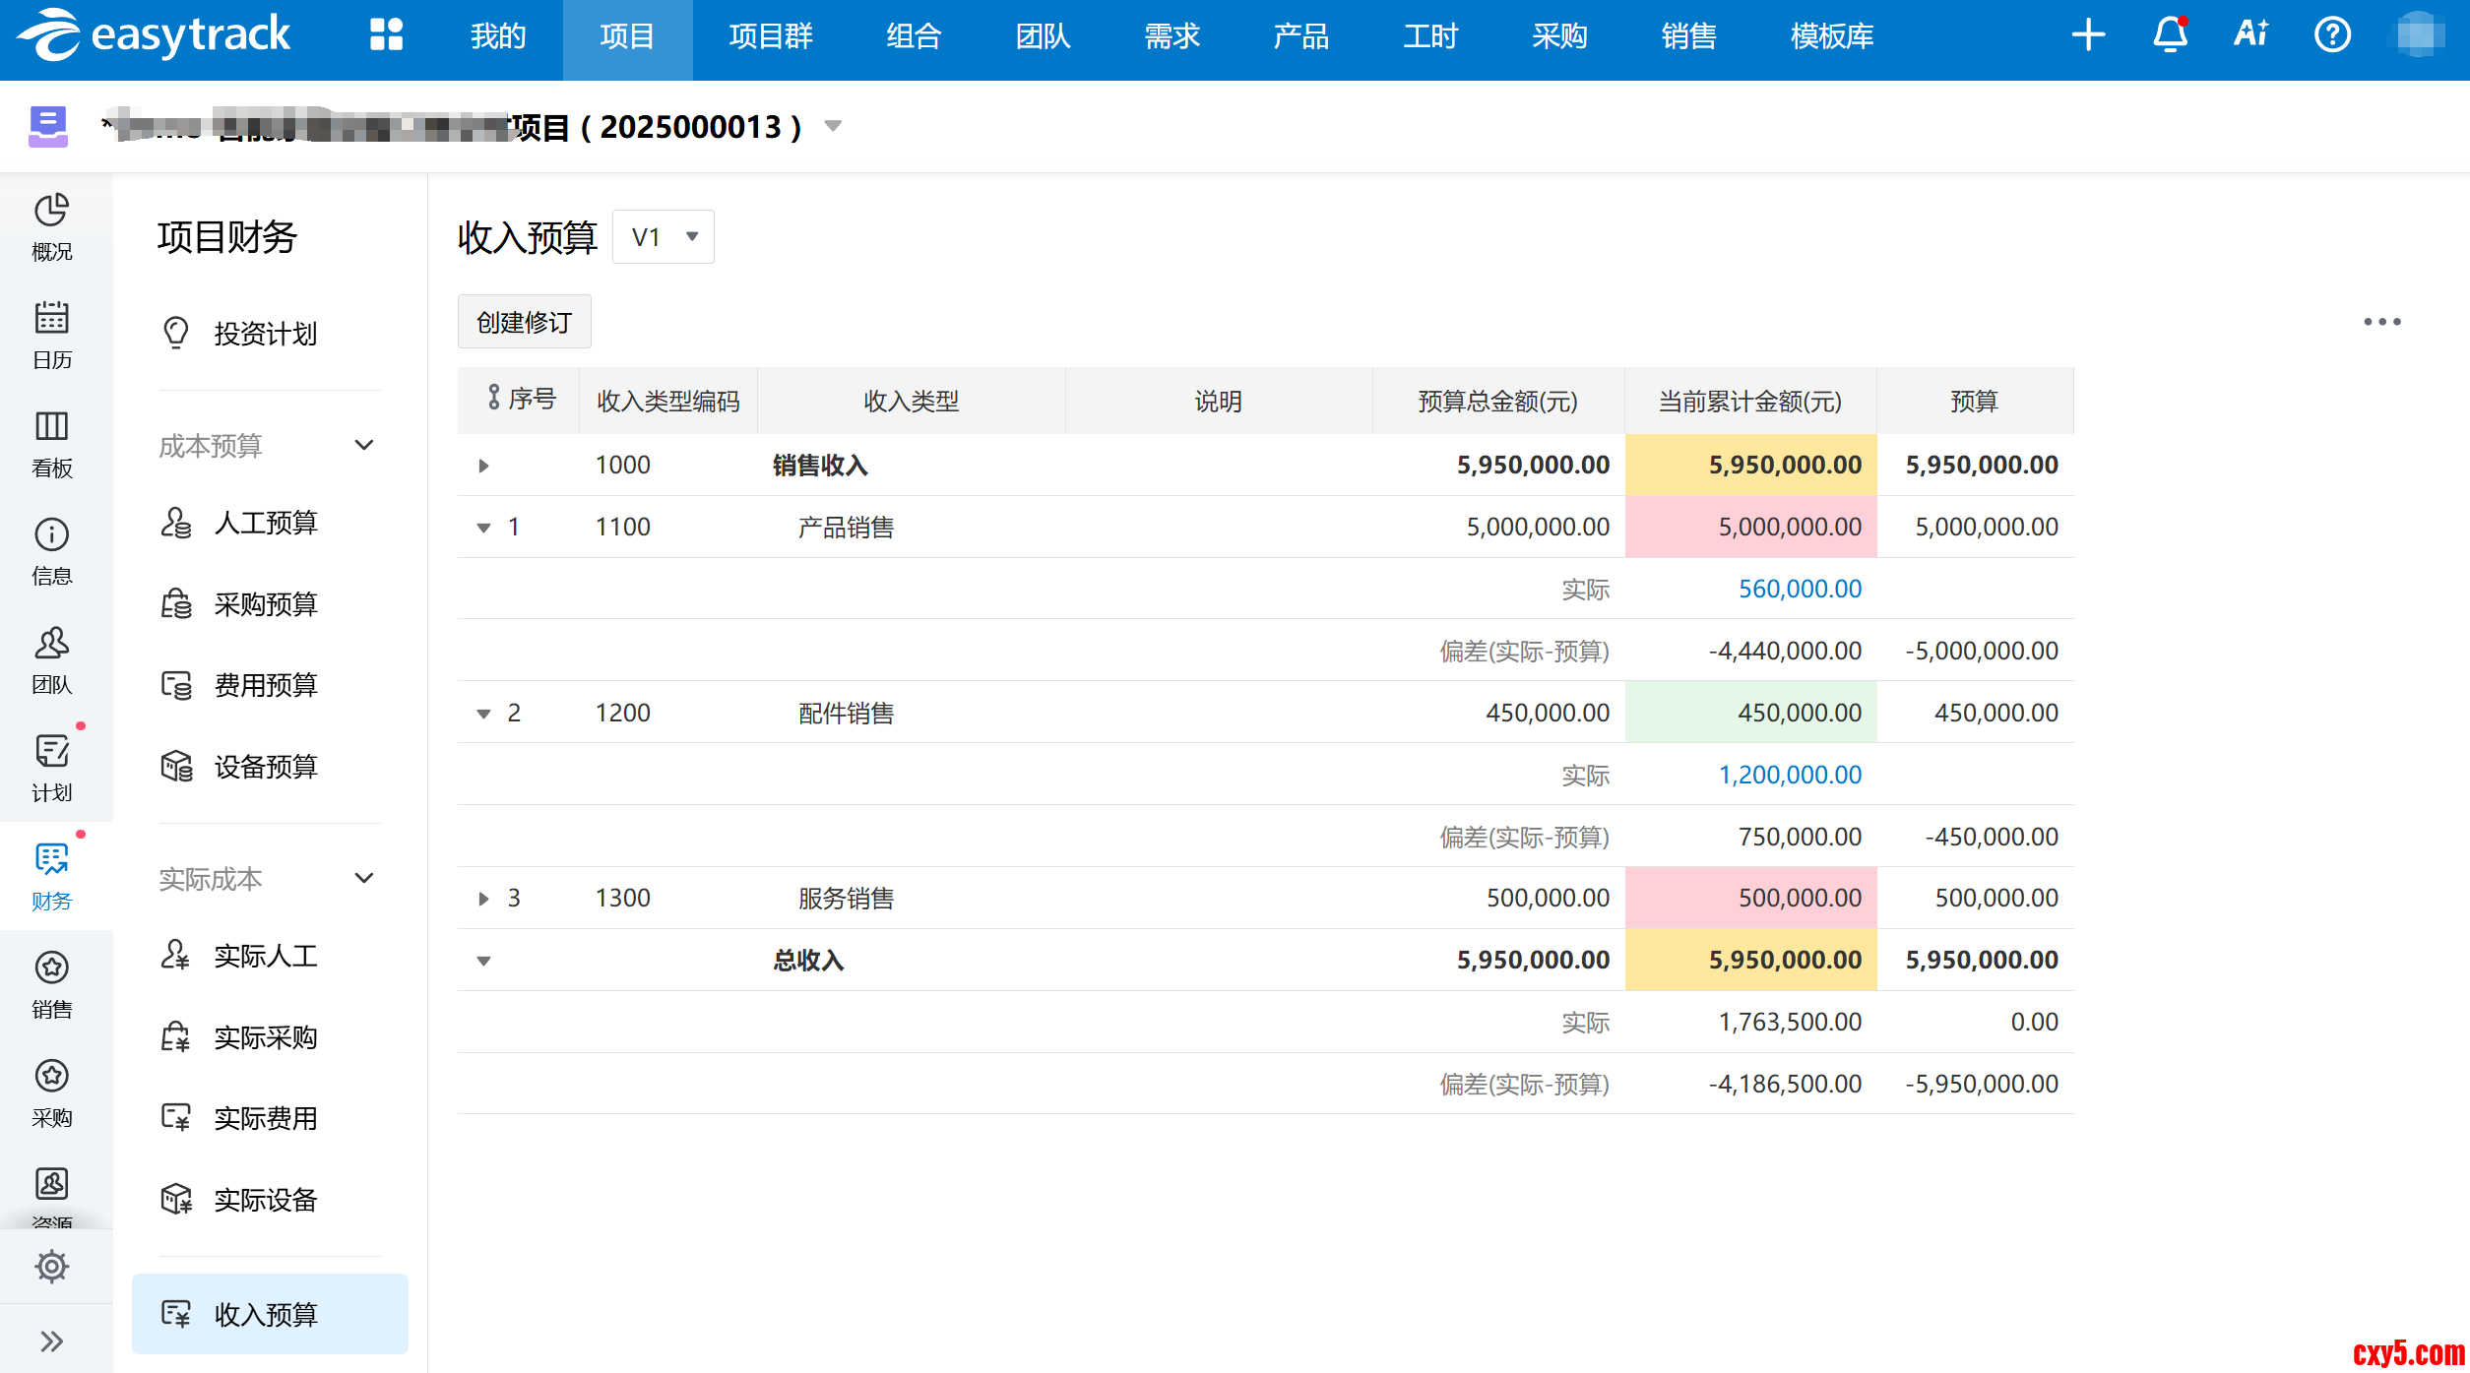This screenshot has width=2470, height=1373.
Task: Click the AI assistant icon
Action: click(2250, 34)
